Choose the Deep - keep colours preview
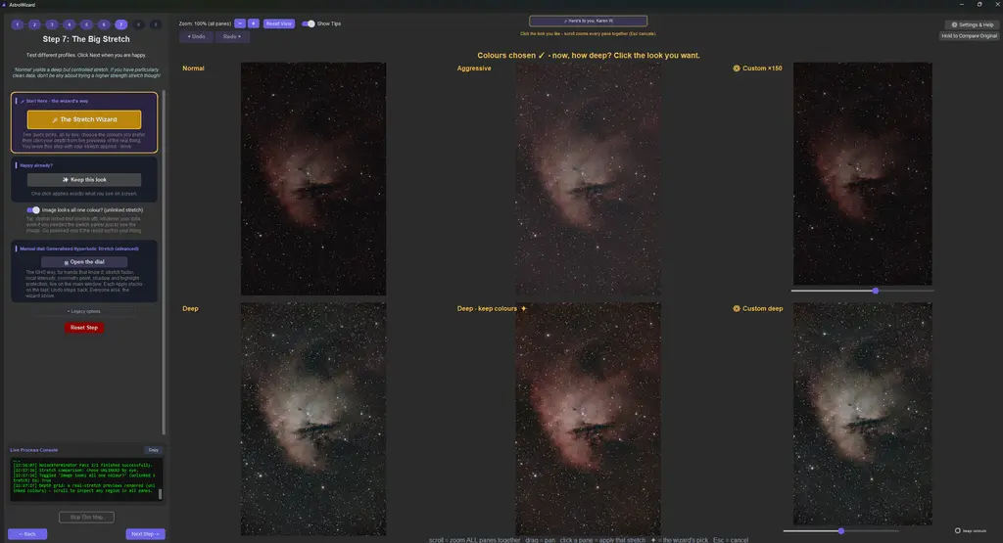 pyautogui.click(x=589, y=419)
